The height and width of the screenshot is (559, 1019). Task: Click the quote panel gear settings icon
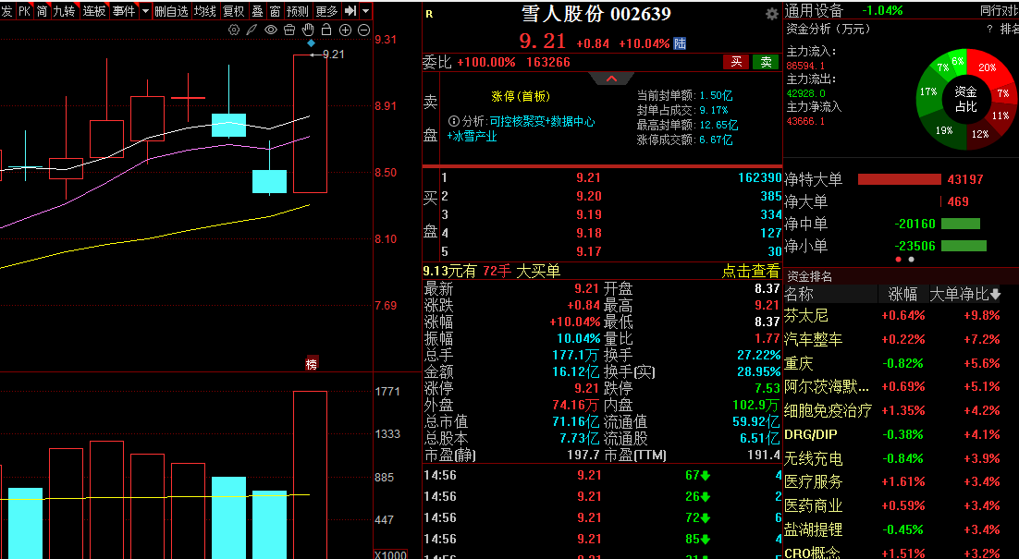772,14
